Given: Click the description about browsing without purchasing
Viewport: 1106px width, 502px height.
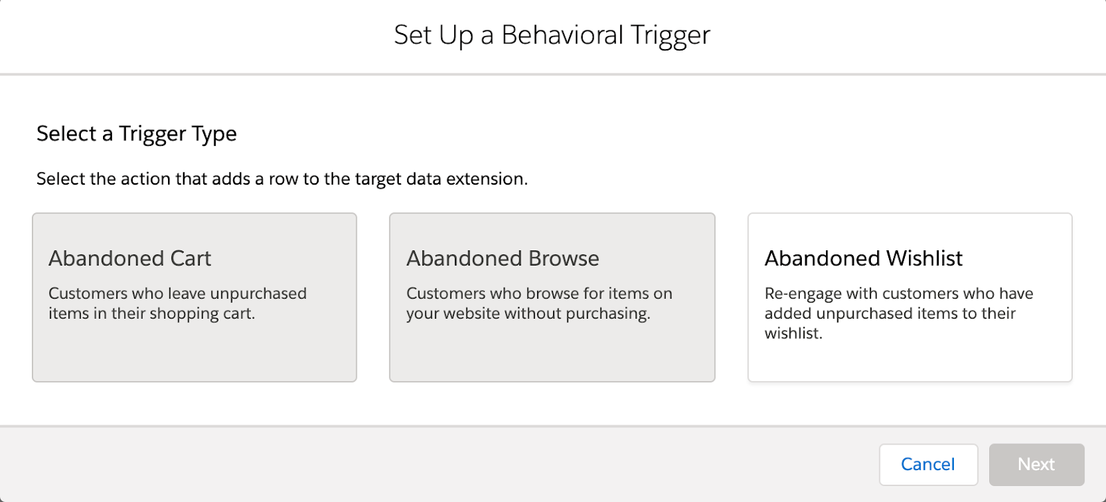Looking at the screenshot, I should (x=539, y=304).
